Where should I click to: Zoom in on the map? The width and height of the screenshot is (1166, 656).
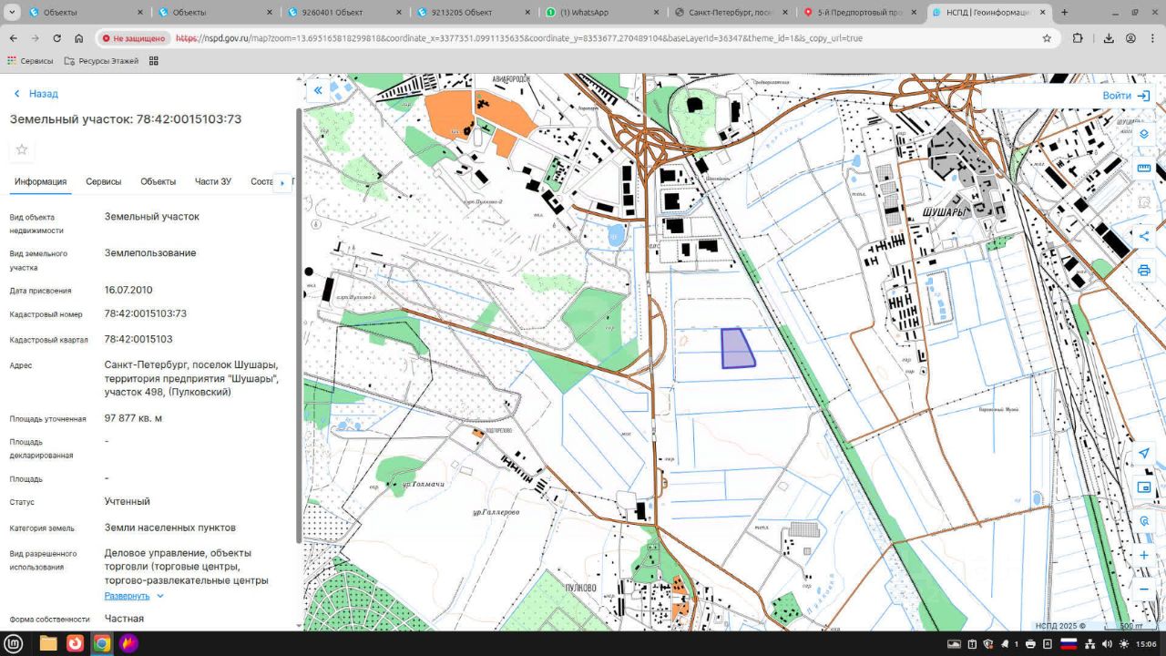click(1144, 555)
